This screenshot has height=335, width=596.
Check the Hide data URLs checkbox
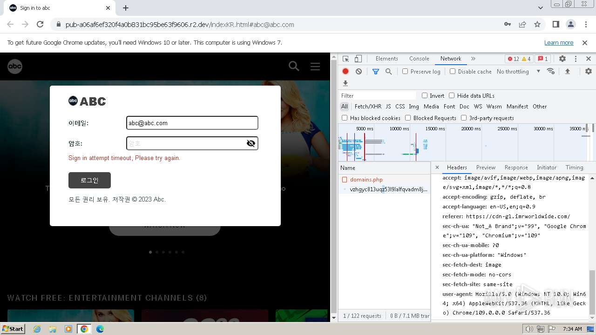452,96
